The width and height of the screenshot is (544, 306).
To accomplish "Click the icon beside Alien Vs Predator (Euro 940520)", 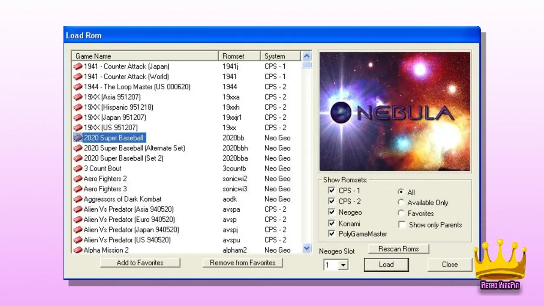I will click(x=78, y=219).
